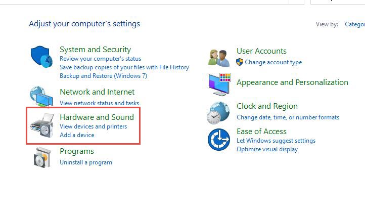Screen dimensions: 365x216
Task: Choose Add a device link
Action: (x=77, y=135)
